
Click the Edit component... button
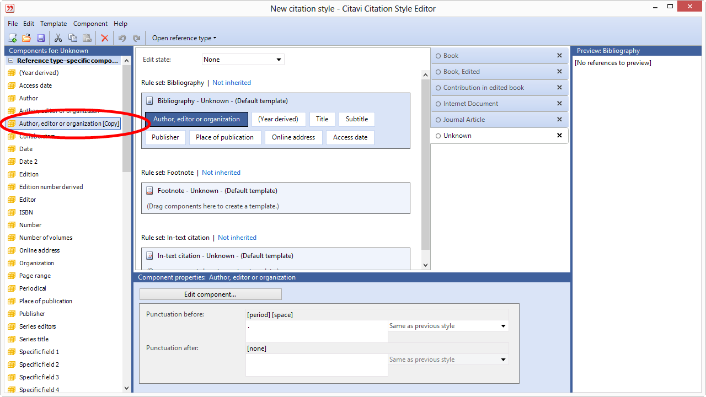pyautogui.click(x=210, y=294)
